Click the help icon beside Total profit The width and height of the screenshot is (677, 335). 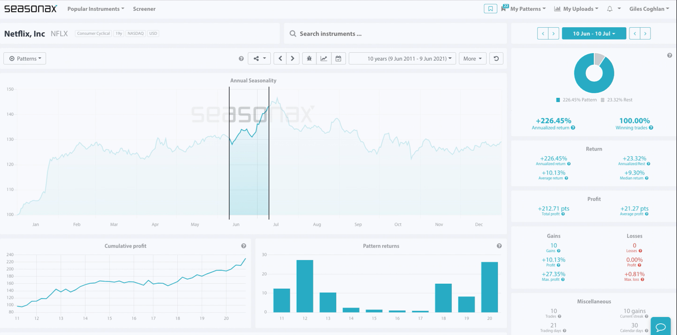pos(563,214)
